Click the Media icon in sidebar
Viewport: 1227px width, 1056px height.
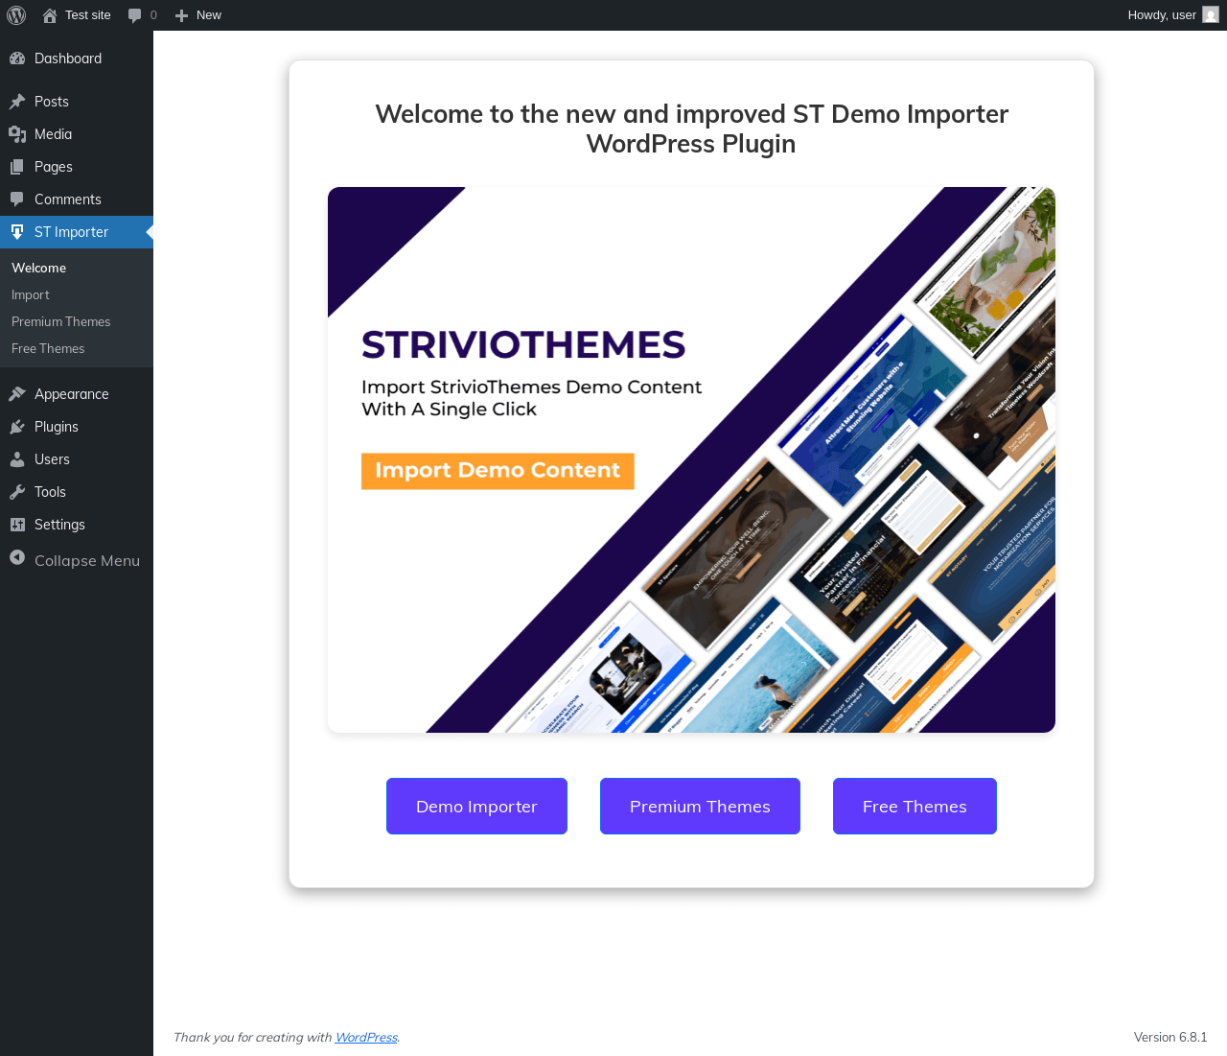17,134
